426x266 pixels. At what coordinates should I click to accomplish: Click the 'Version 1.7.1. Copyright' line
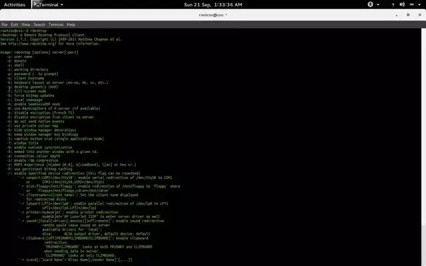61,39
